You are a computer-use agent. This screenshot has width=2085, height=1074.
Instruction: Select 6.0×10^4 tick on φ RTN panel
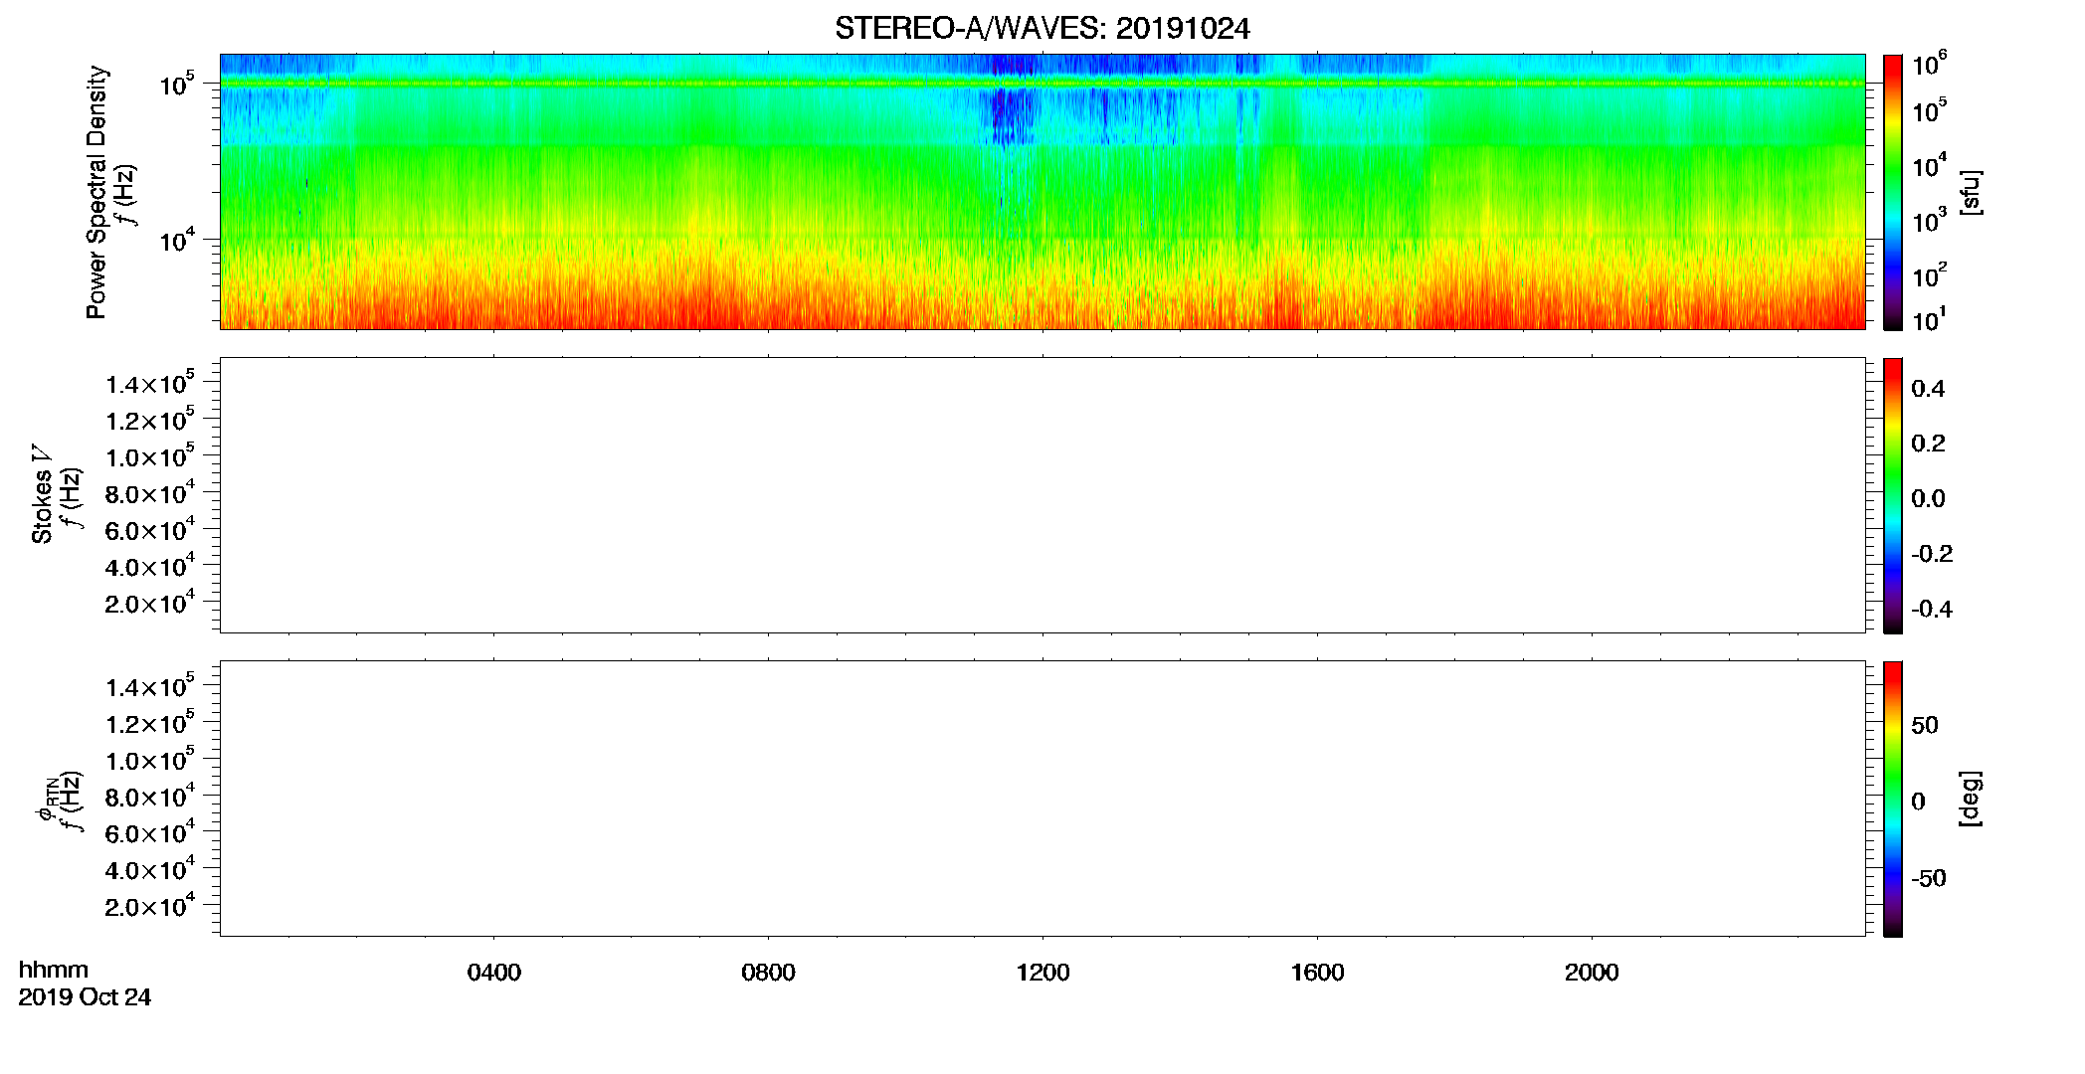click(x=150, y=832)
